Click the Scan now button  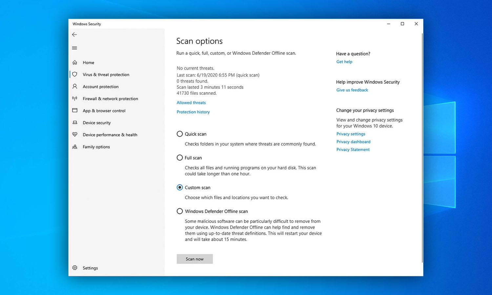[x=195, y=259]
